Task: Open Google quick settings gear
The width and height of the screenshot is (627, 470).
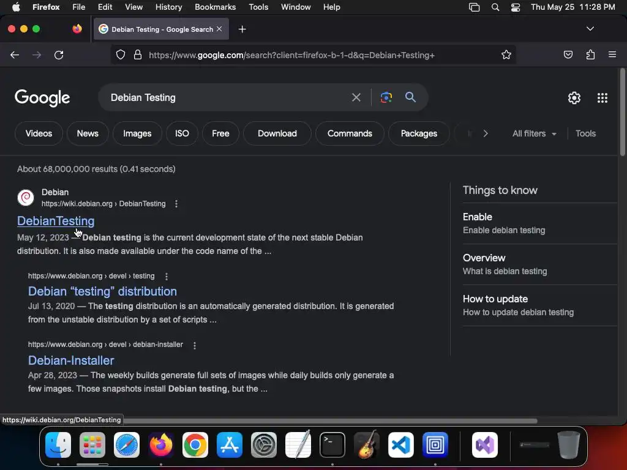Action: pyautogui.click(x=574, y=98)
